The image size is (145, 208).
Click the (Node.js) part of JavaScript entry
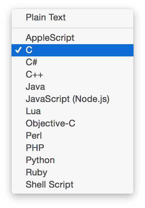point(91,99)
